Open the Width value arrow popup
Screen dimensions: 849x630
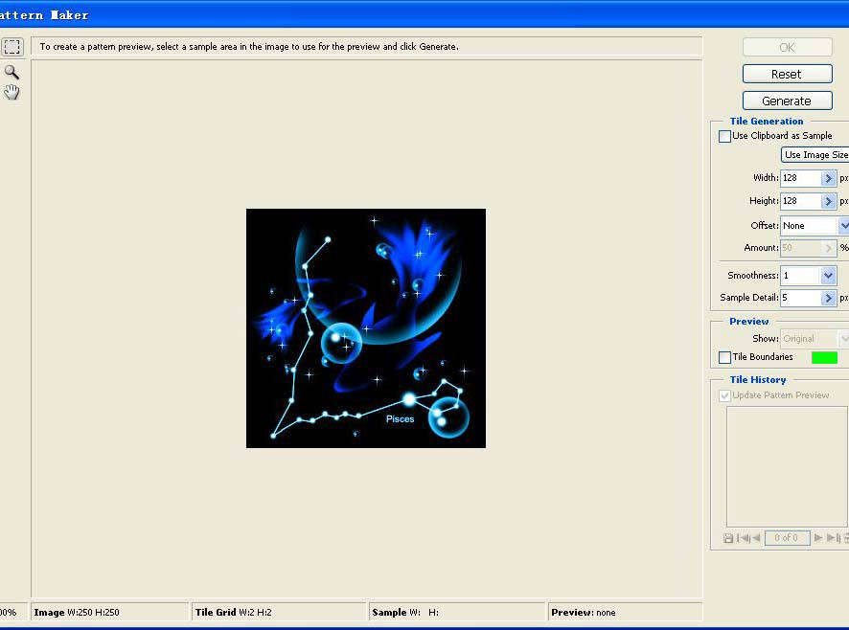click(828, 178)
